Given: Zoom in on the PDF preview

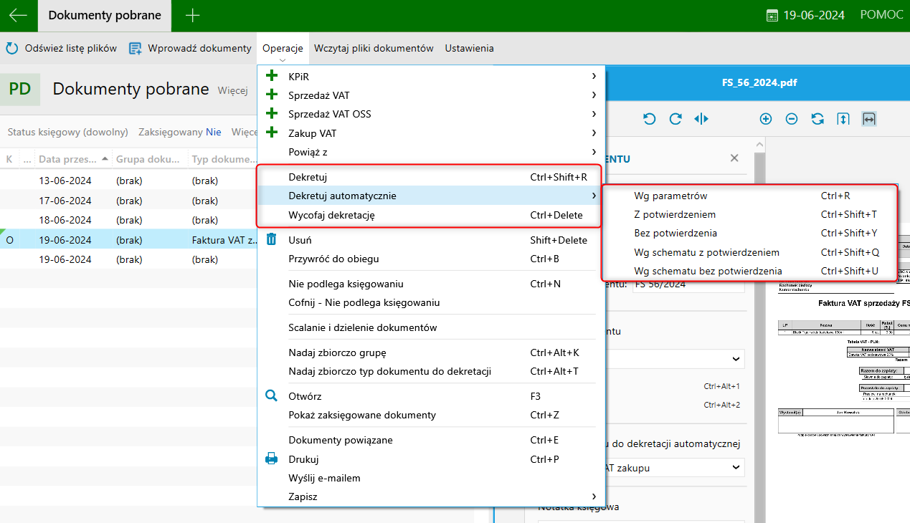Looking at the screenshot, I should pyautogui.click(x=766, y=119).
